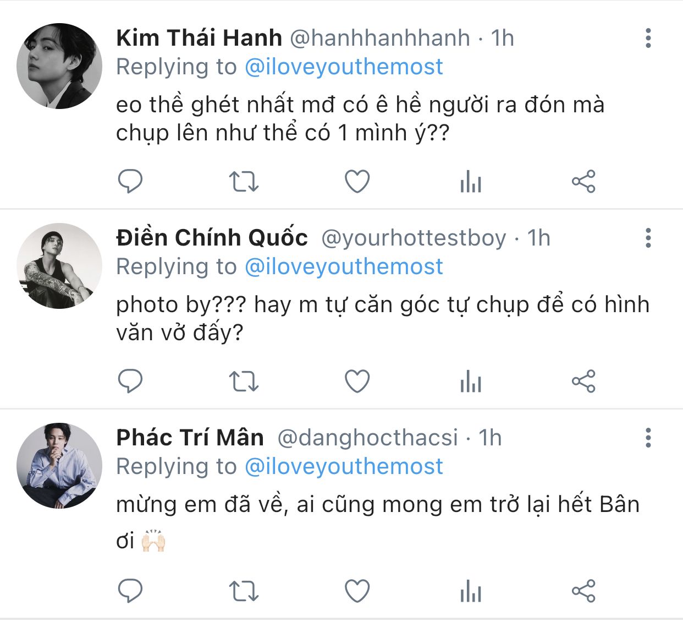This screenshot has height=621, width=683.
Task: Share Điền Chính Quốc's tweet
Action: tap(583, 381)
